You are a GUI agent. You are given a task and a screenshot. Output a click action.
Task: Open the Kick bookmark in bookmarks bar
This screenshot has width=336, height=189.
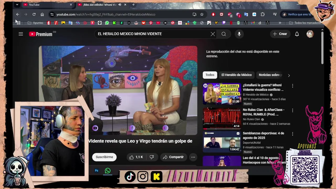114,23
